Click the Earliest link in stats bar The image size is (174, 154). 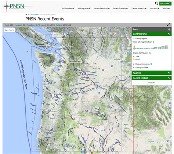59,25
